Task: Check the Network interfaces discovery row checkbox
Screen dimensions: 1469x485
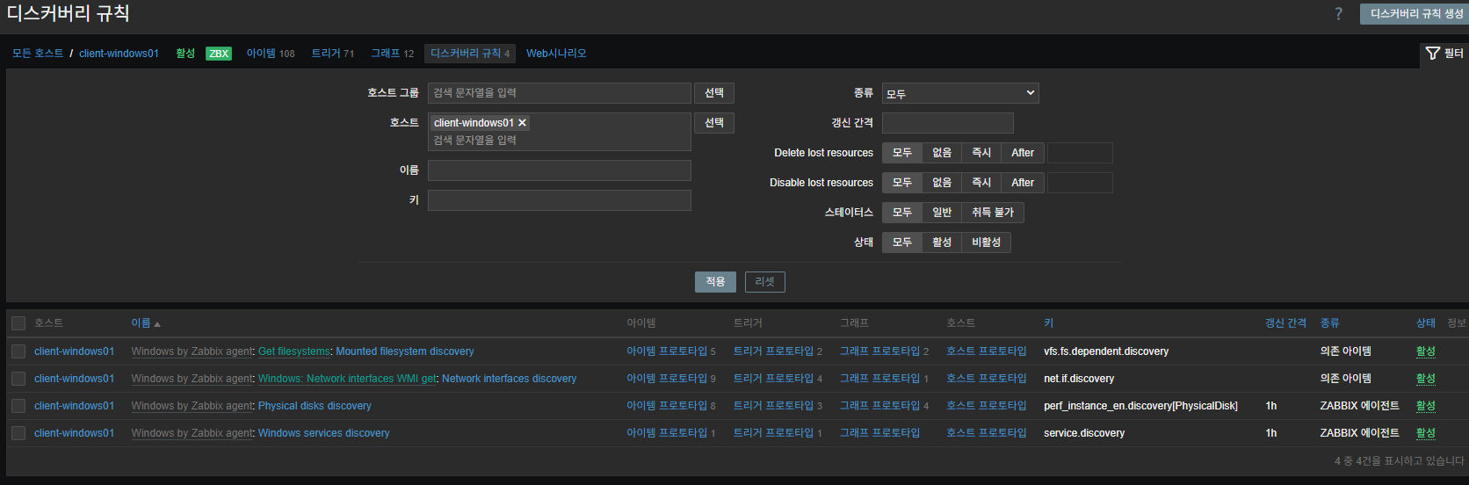Action: tap(18, 379)
